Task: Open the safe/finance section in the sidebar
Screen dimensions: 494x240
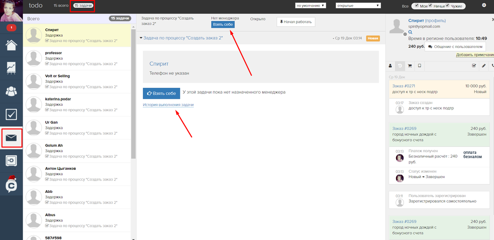Action: 11,160
